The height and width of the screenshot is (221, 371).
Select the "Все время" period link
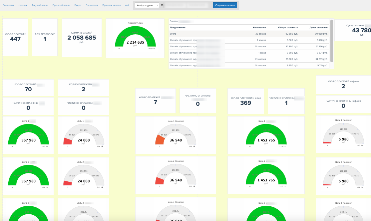[8, 5]
